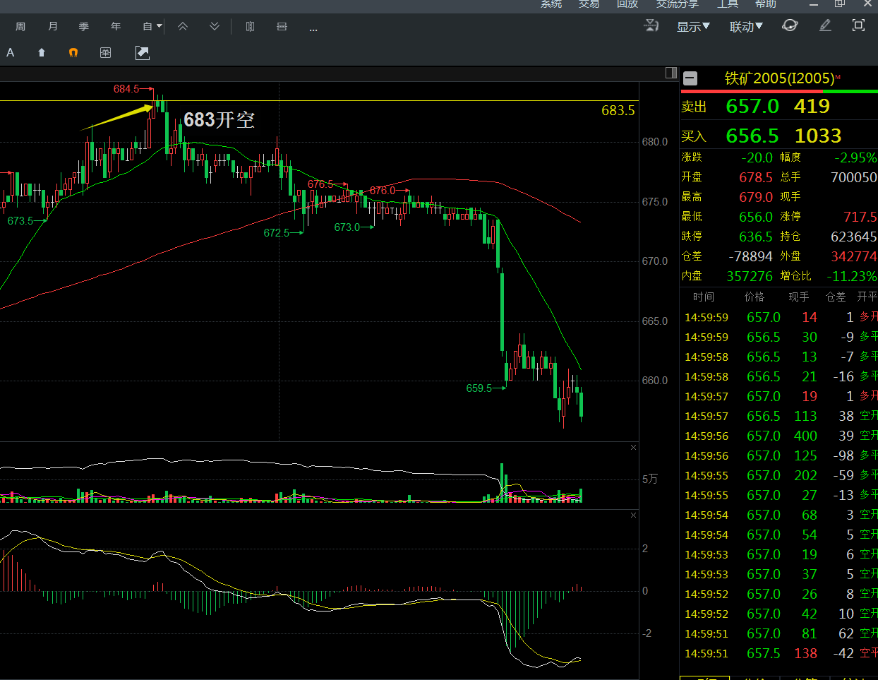Open the 交易 menu

pos(589,4)
